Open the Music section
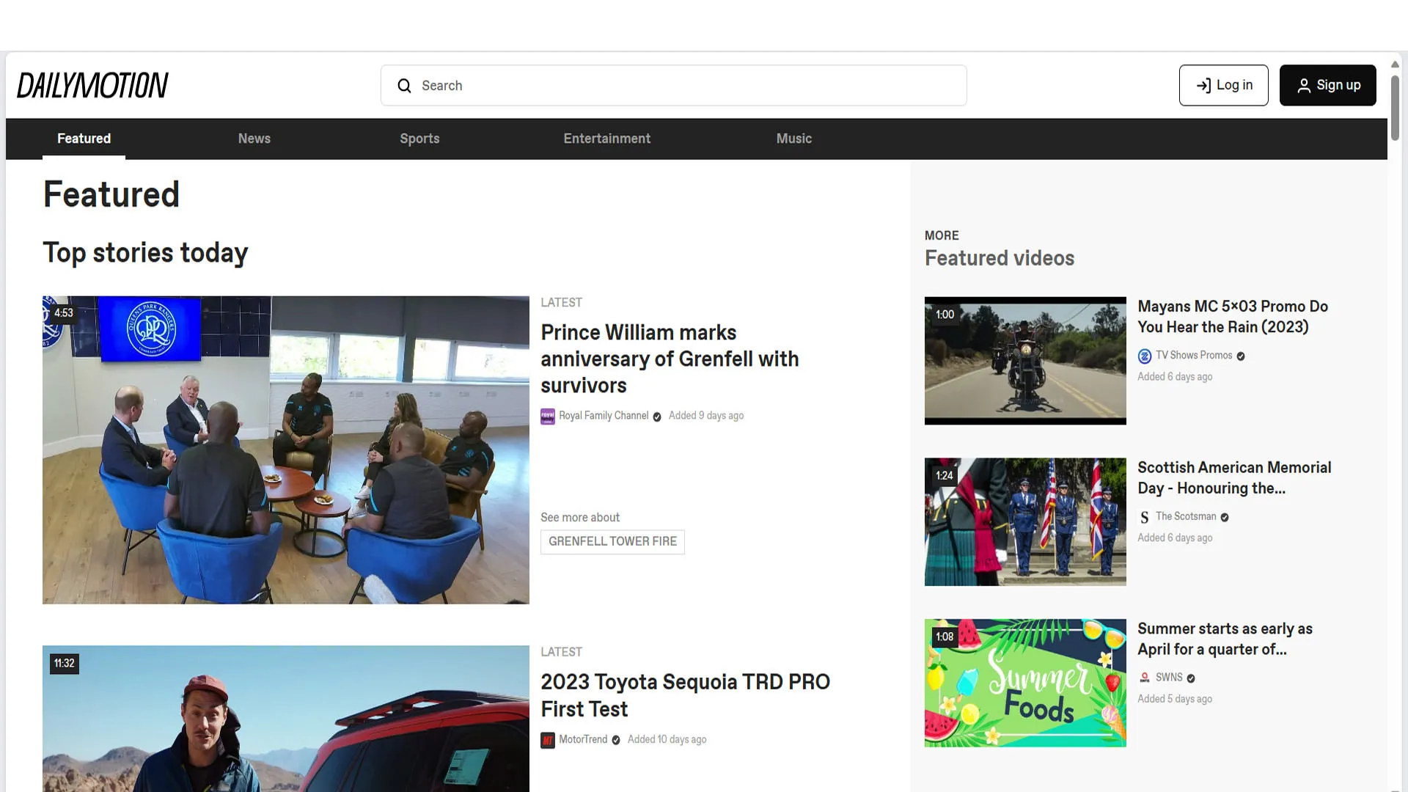 [x=793, y=139]
